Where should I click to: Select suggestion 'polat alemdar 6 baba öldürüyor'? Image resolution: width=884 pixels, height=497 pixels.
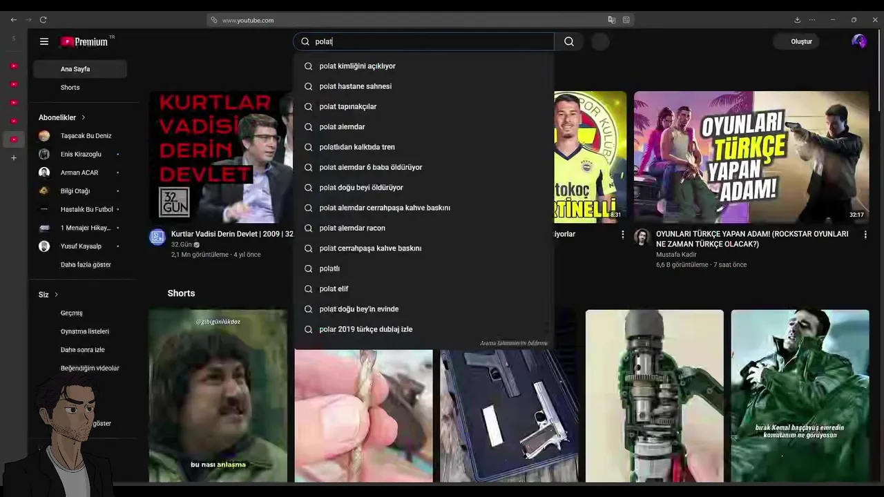pos(423,168)
